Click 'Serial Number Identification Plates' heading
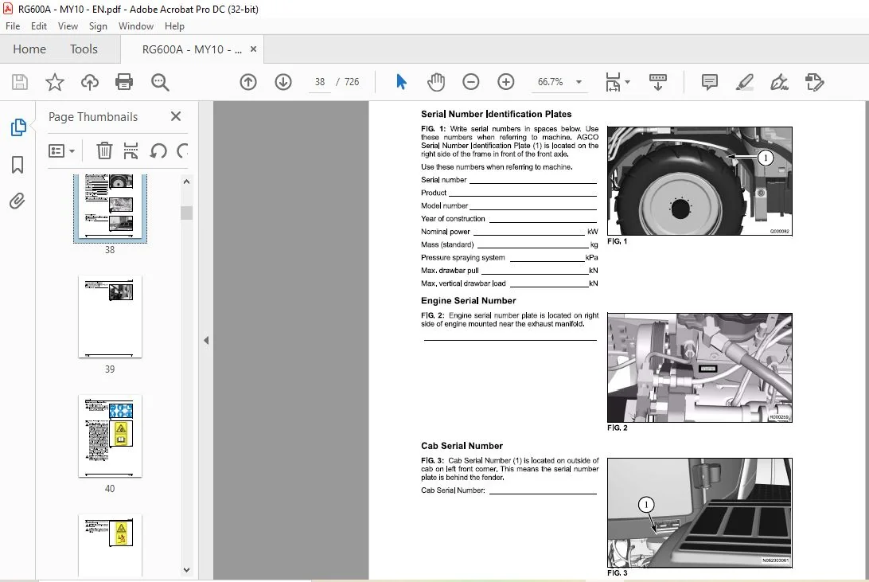 point(496,114)
